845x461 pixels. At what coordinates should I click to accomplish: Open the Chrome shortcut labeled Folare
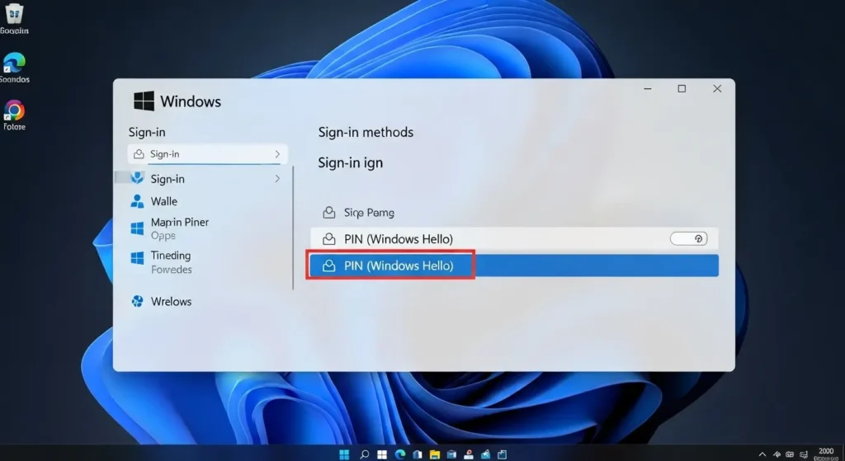tap(14, 115)
